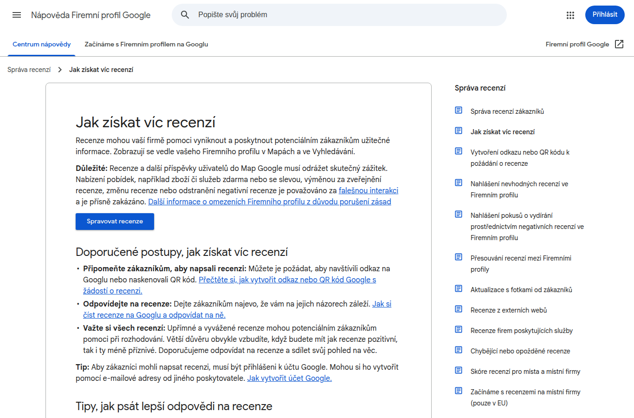Click the Přihlásit sign-in button
Viewport: 634px width, 418px height.
tap(605, 15)
